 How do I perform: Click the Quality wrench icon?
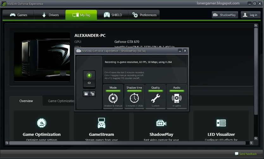point(155,98)
